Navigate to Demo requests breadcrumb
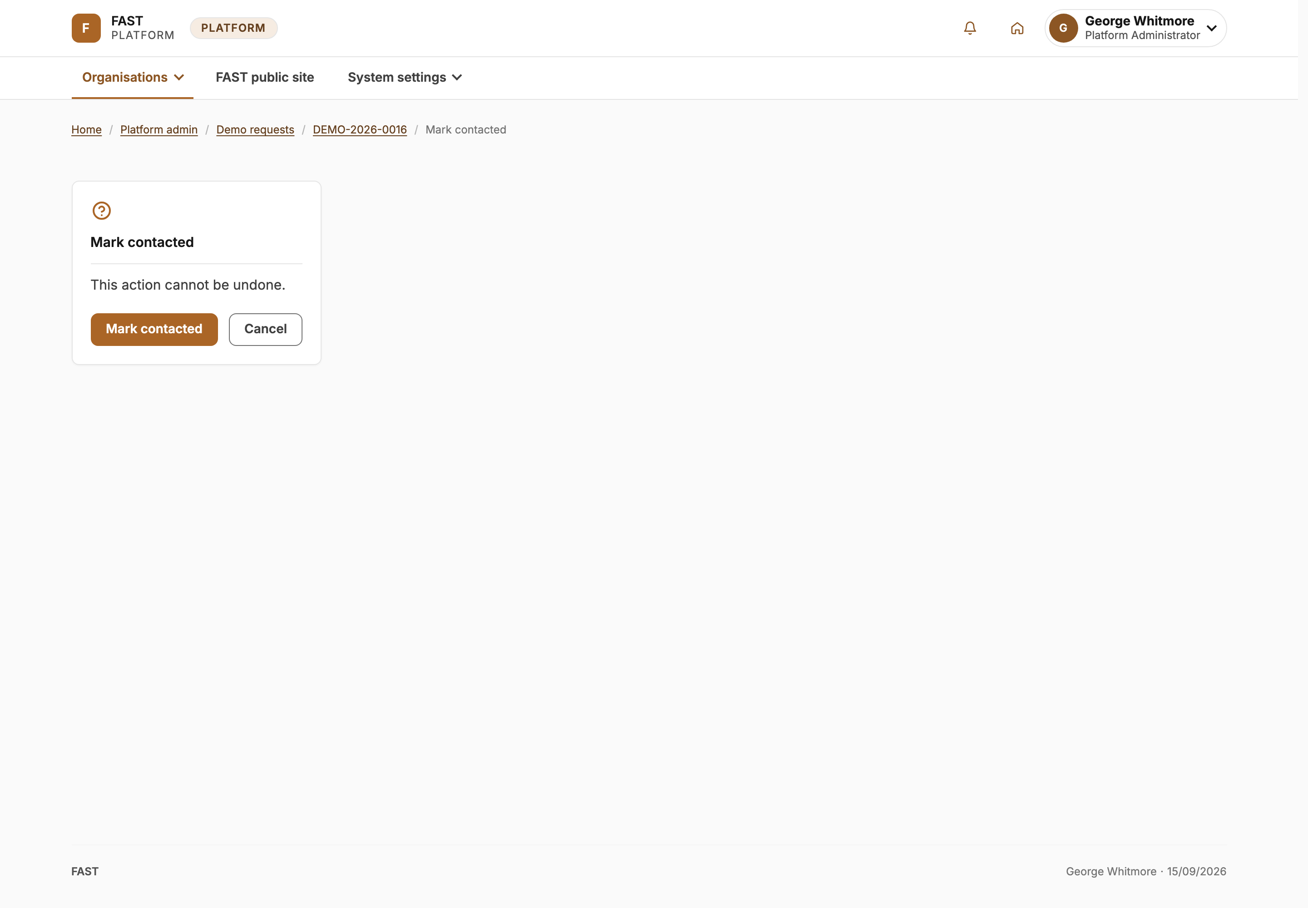The width and height of the screenshot is (1308, 908). pos(255,130)
